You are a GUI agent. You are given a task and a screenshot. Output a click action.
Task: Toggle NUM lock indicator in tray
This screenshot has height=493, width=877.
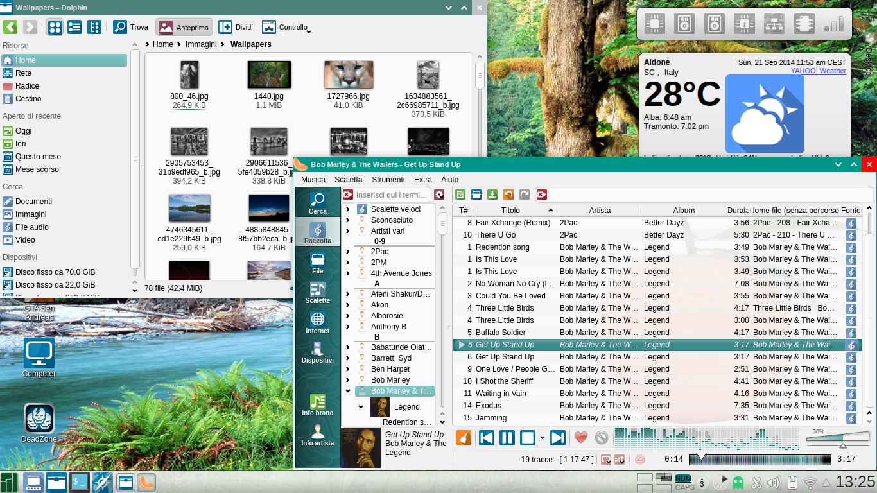683,478
